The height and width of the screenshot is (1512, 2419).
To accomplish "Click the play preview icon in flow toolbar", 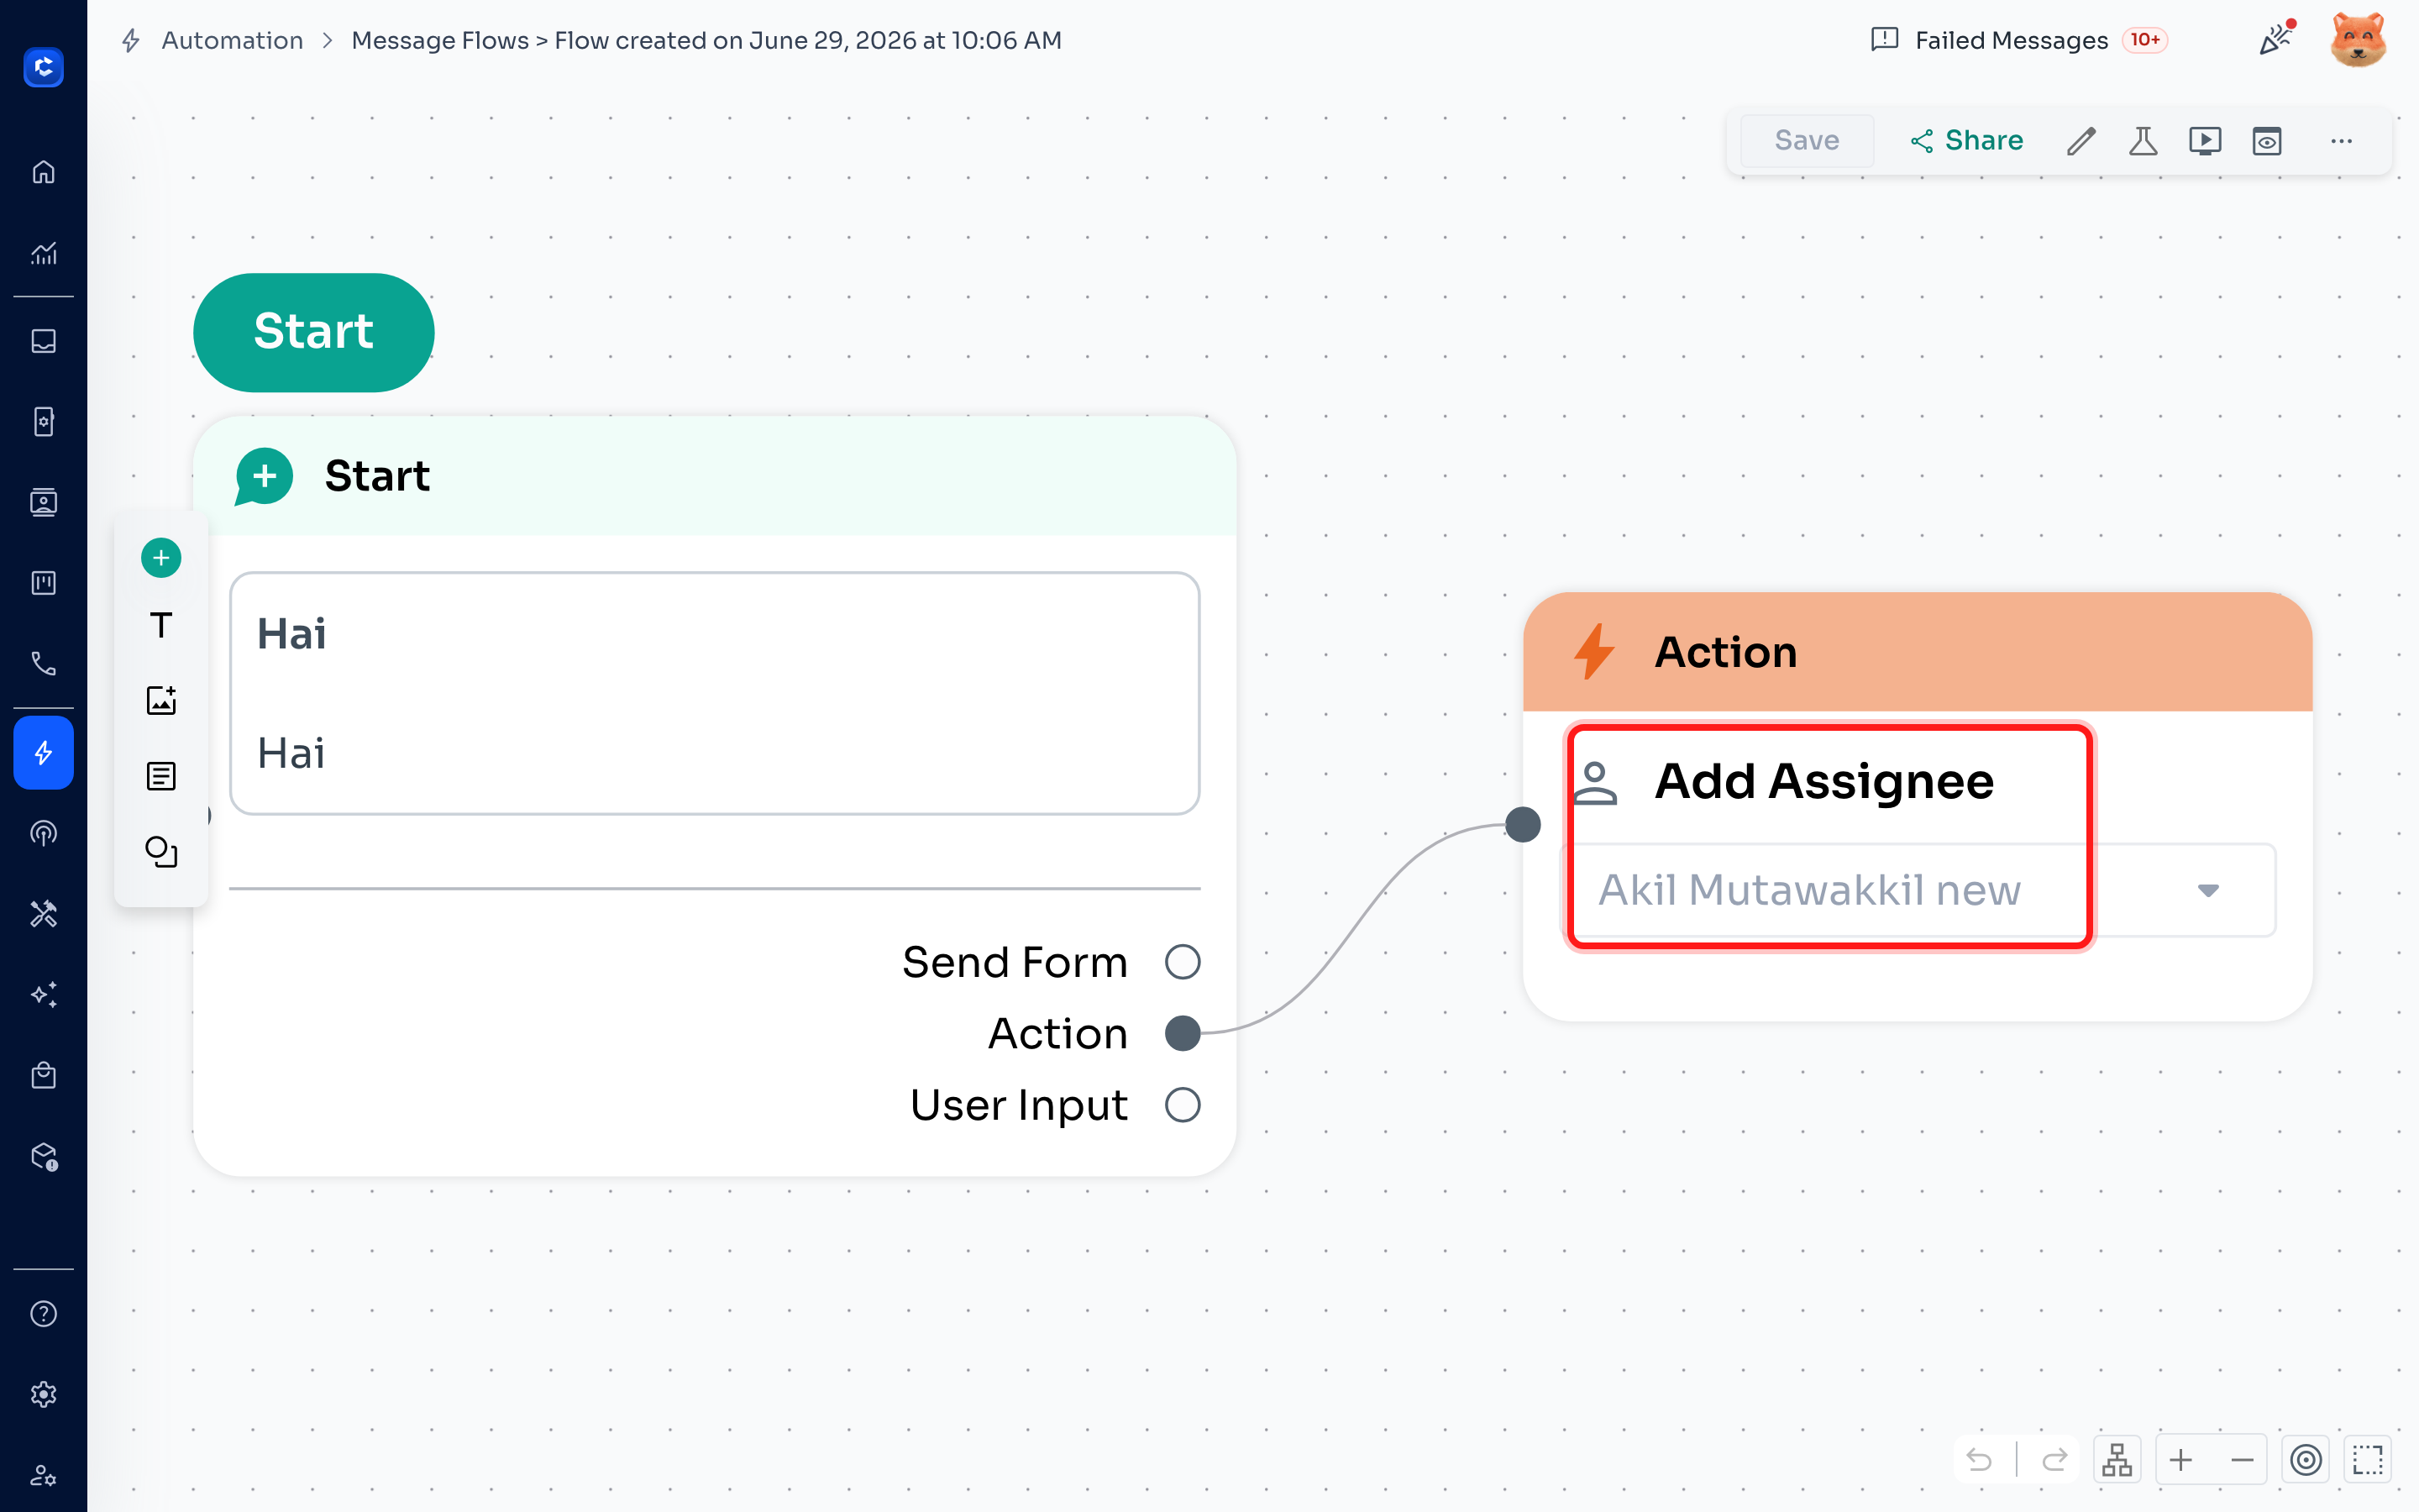I will (x=2205, y=141).
